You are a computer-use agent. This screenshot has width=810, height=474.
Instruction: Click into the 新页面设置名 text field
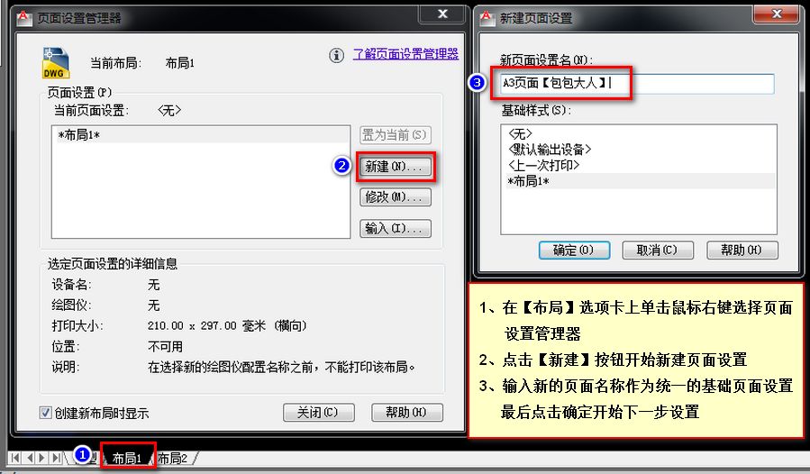point(637,83)
